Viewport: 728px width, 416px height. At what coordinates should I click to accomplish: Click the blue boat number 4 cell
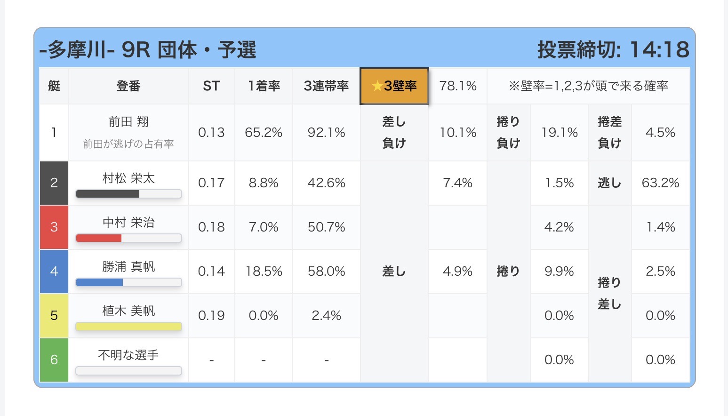(x=54, y=272)
